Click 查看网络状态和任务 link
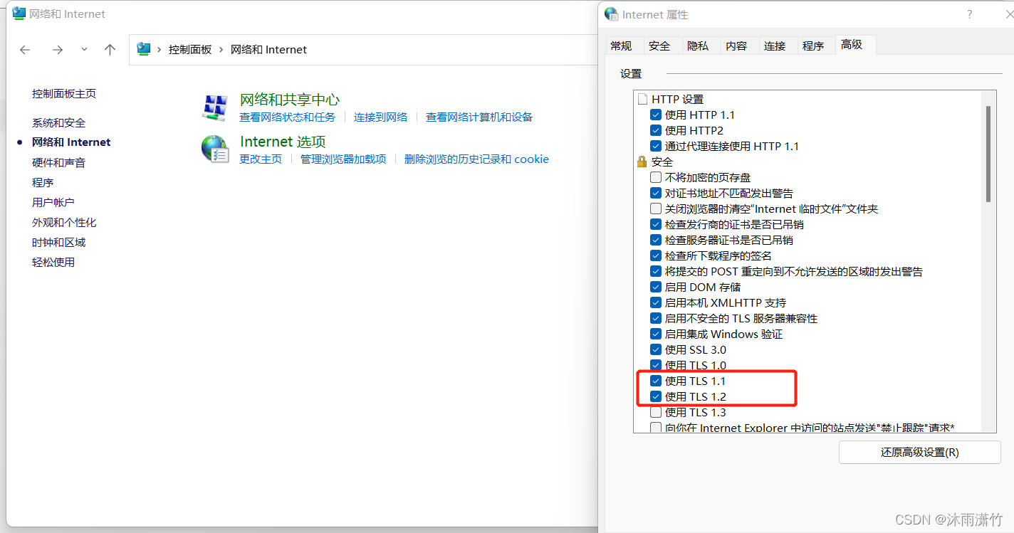Image resolution: width=1014 pixels, height=533 pixels. pos(287,117)
